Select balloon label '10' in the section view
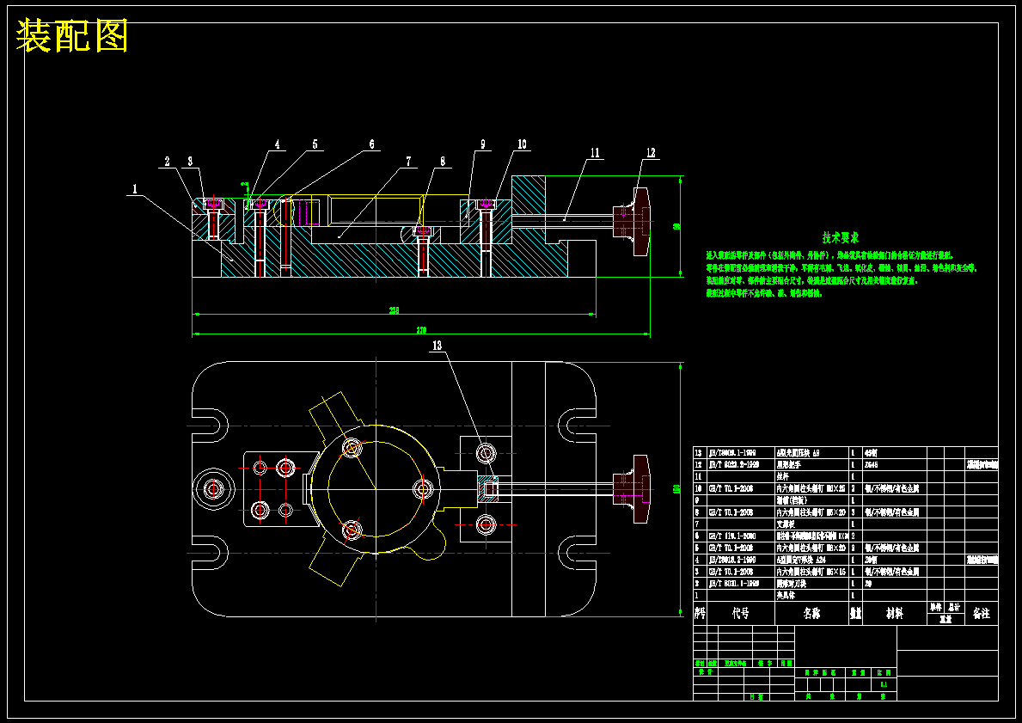The height and width of the screenshot is (723, 1022). [522, 144]
